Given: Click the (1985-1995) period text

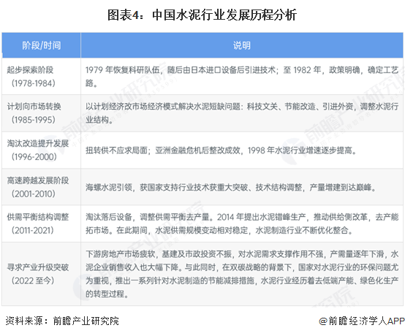Looking at the screenshot, I should click(34, 120).
